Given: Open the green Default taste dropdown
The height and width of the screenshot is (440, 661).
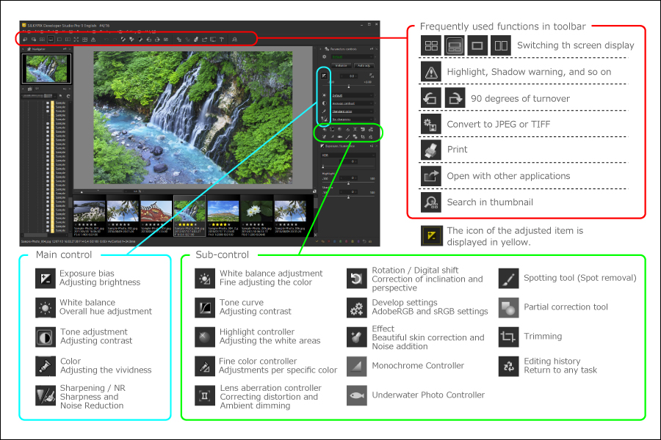Looking at the screenshot, I should pyautogui.click(x=353, y=57).
